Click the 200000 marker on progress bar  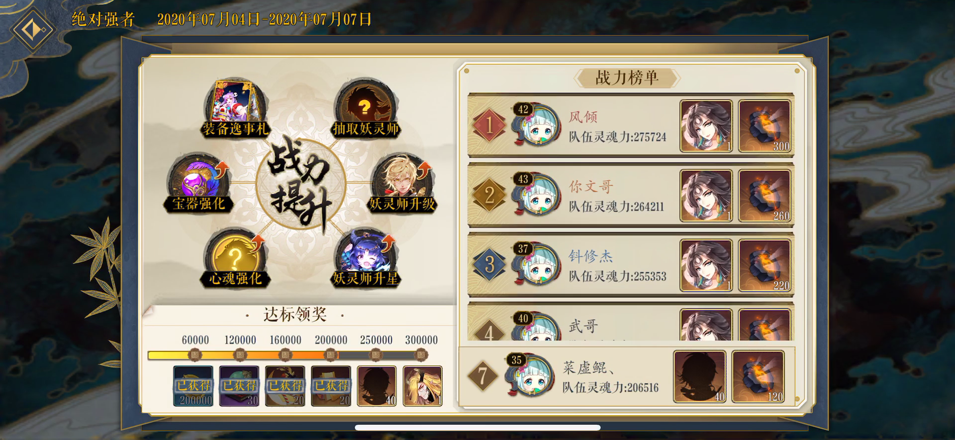point(331,355)
